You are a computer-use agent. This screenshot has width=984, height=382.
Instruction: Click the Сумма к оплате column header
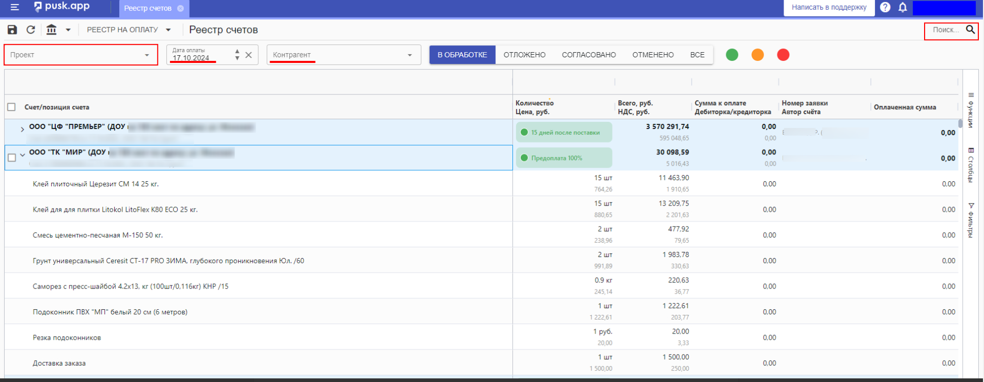click(732, 107)
